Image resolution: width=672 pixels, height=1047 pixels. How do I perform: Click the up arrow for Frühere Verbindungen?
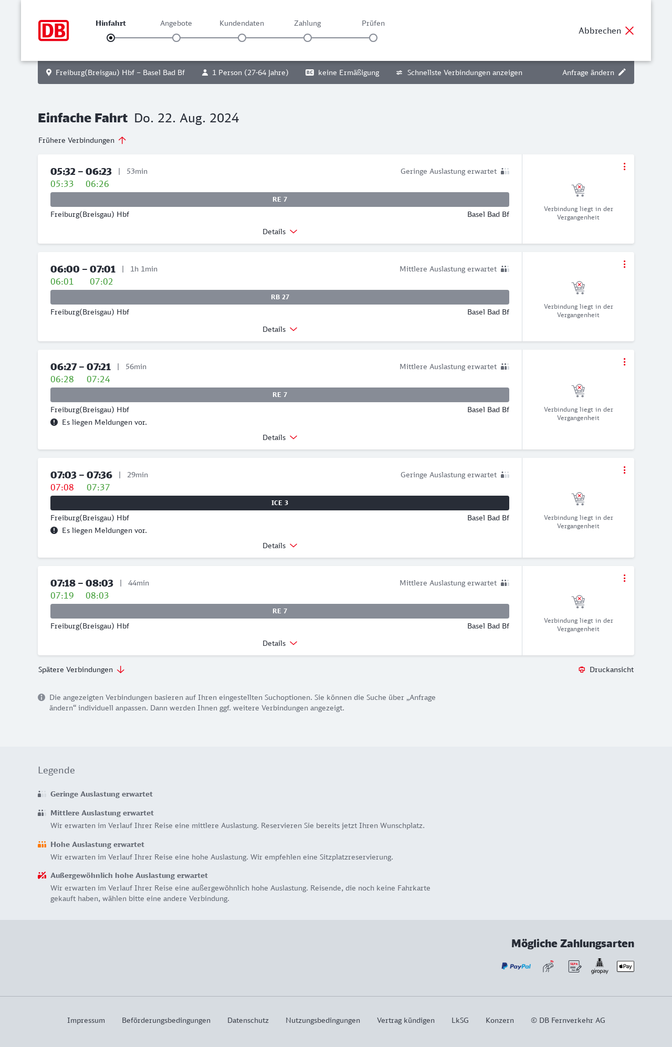122,140
